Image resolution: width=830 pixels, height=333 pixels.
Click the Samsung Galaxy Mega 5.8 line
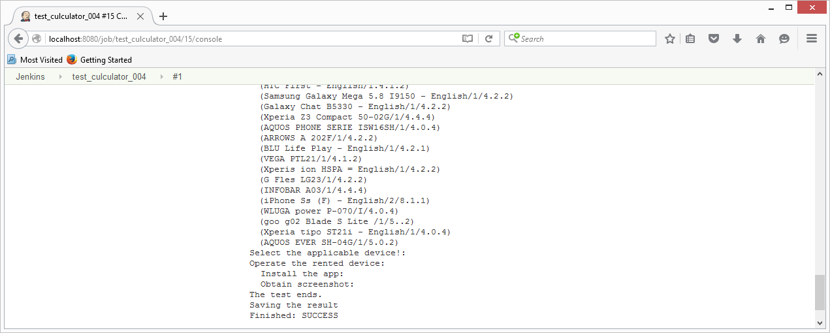point(387,96)
